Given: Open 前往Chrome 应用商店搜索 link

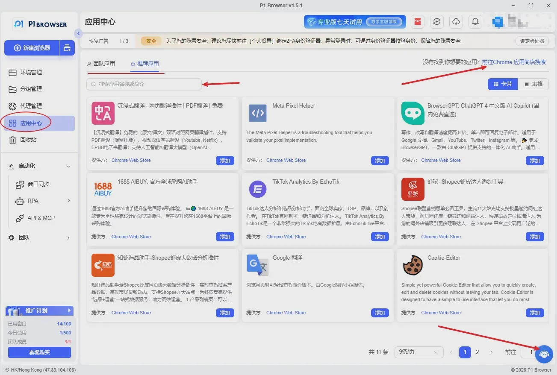Looking at the screenshot, I should pyautogui.click(x=514, y=62).
